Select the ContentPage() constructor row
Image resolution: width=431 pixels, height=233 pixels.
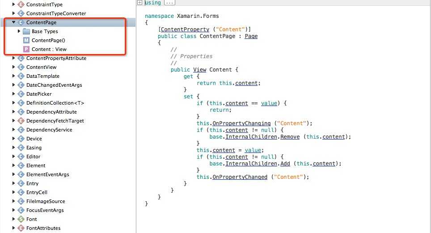click(x=48, y=40)
